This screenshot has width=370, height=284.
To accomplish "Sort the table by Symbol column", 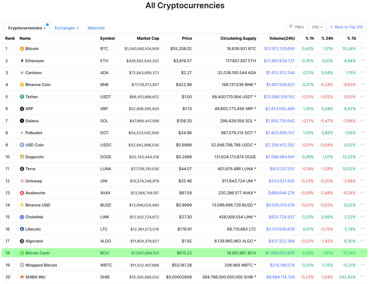I will [x=107, y=38].
